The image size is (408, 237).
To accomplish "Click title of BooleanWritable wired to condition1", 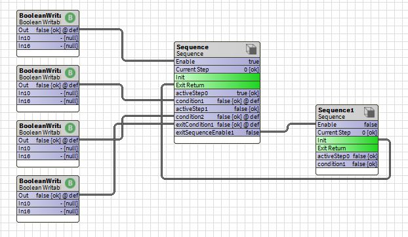I will (x=40, y=71).
